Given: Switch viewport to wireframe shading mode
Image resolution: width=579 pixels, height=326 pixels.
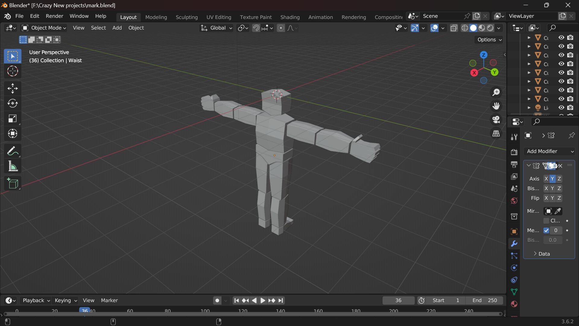Looking at the screenshot, I should click(x=465, y=28).
